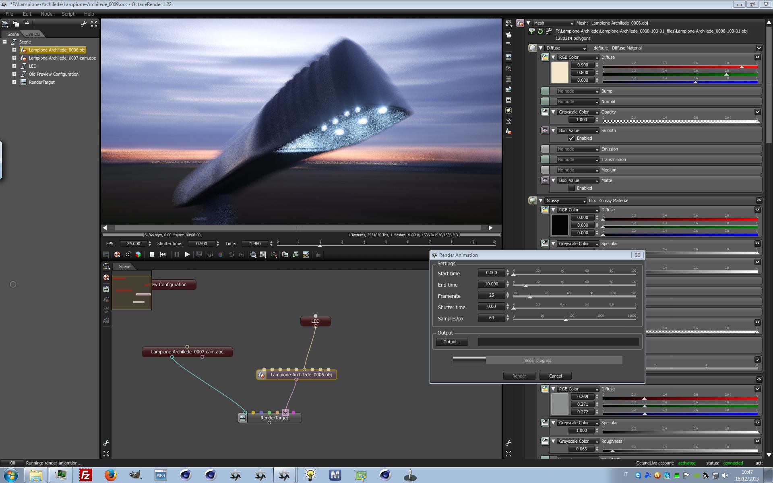Open the Bump 'No node' dropdown

tap(578, 91)
